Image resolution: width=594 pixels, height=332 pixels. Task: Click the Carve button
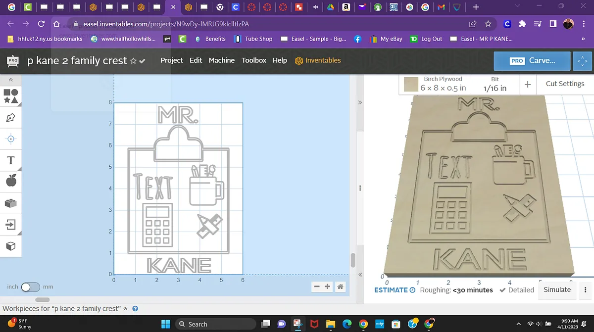point(532,61)
